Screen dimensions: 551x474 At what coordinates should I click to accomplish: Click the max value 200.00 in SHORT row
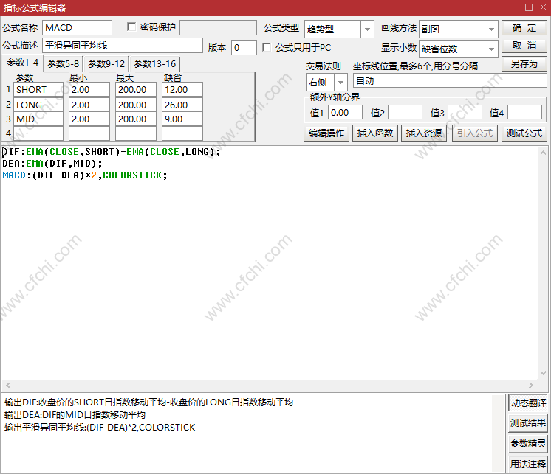tap(136, 89)
